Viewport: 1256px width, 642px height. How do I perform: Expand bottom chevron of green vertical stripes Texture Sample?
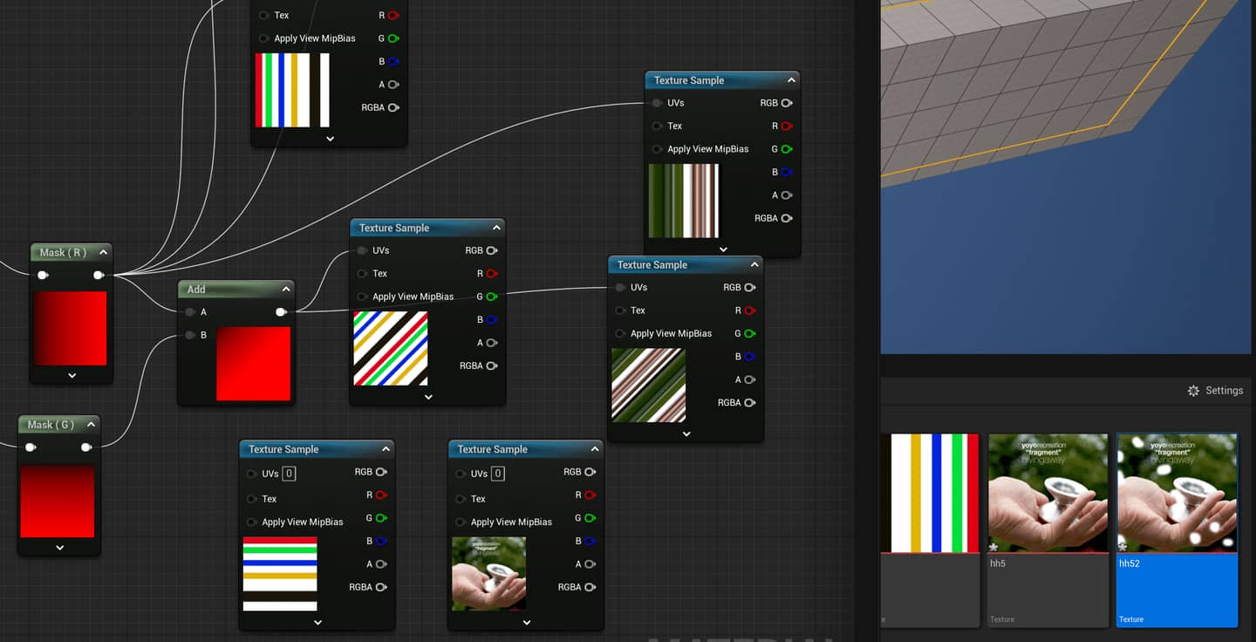[723, 249]
